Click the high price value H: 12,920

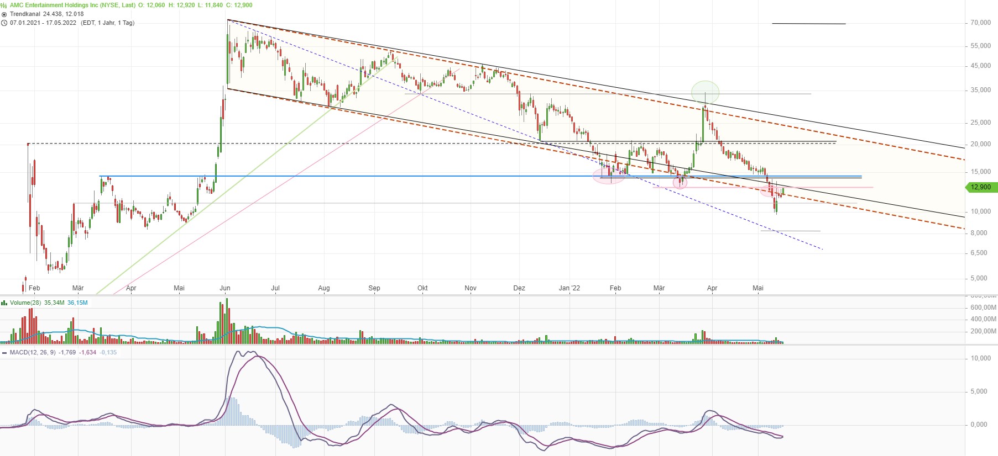(x=182, y=5)
